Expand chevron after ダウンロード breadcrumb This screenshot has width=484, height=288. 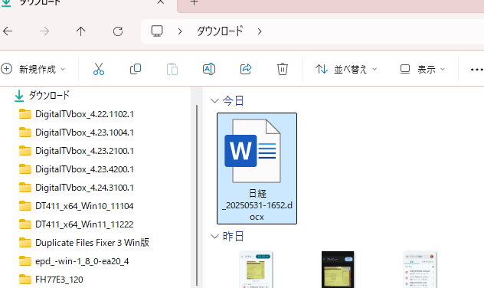pos(260,31)
